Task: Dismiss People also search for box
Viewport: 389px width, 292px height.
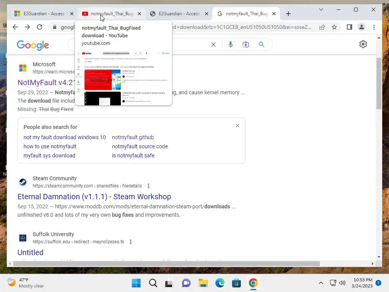Action: [x=237, y=125]
